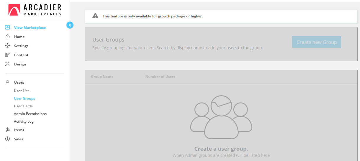Click the View Marketplace exit-arrow icon
The height and width of the screenshot is (161, 360).
coord(8,27)
